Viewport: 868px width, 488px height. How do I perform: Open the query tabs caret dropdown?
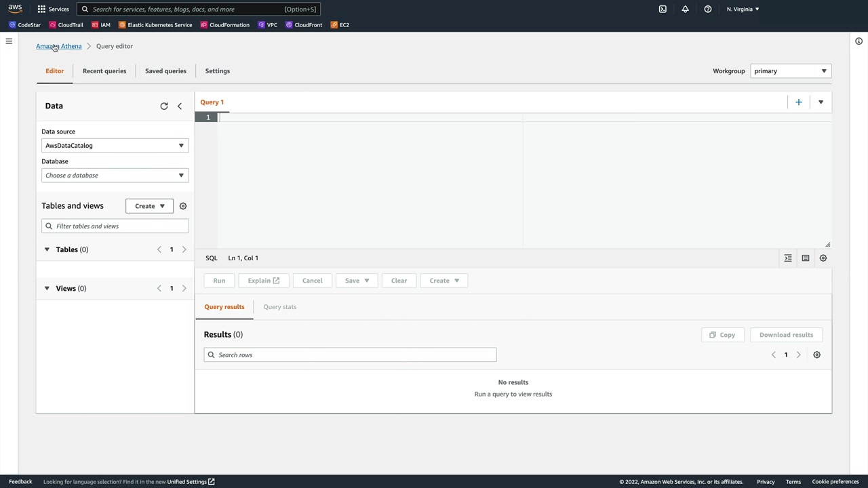[821, 102]
